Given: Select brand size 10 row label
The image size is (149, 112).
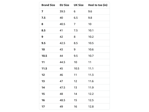Looking at the screenshot, I should pos(43,50).
